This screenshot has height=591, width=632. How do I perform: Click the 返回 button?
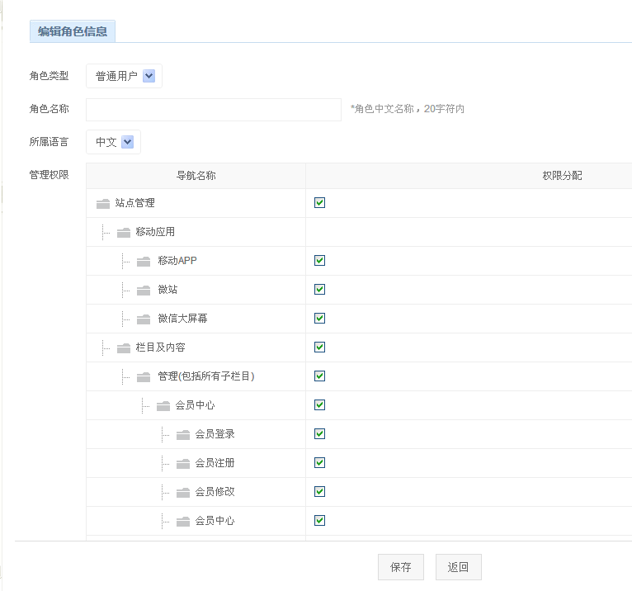point(458,567)
